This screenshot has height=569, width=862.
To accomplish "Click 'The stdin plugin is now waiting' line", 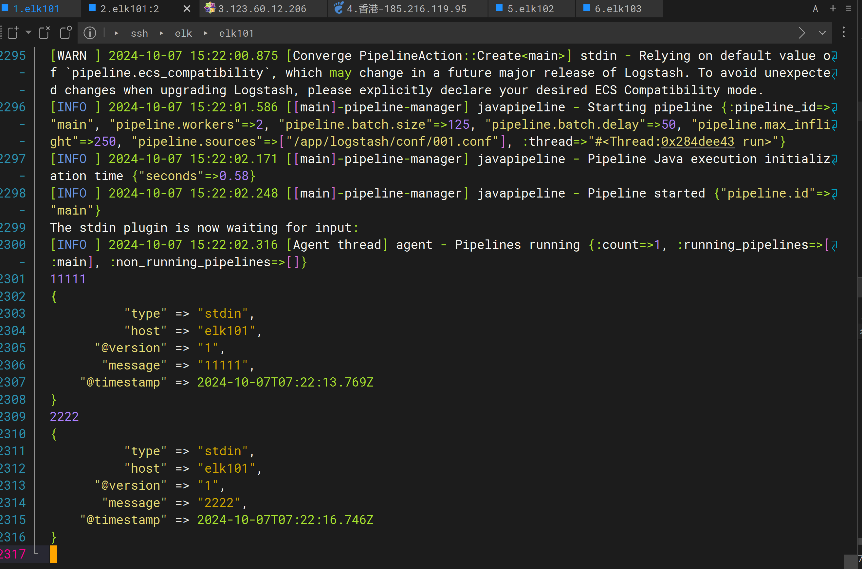I will click(x=204, y=228).
